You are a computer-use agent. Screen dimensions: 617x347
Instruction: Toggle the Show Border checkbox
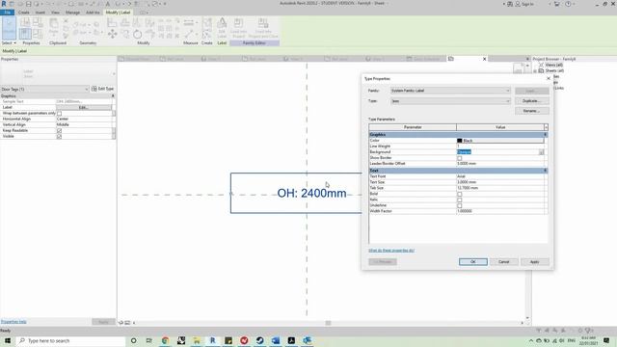459,158
